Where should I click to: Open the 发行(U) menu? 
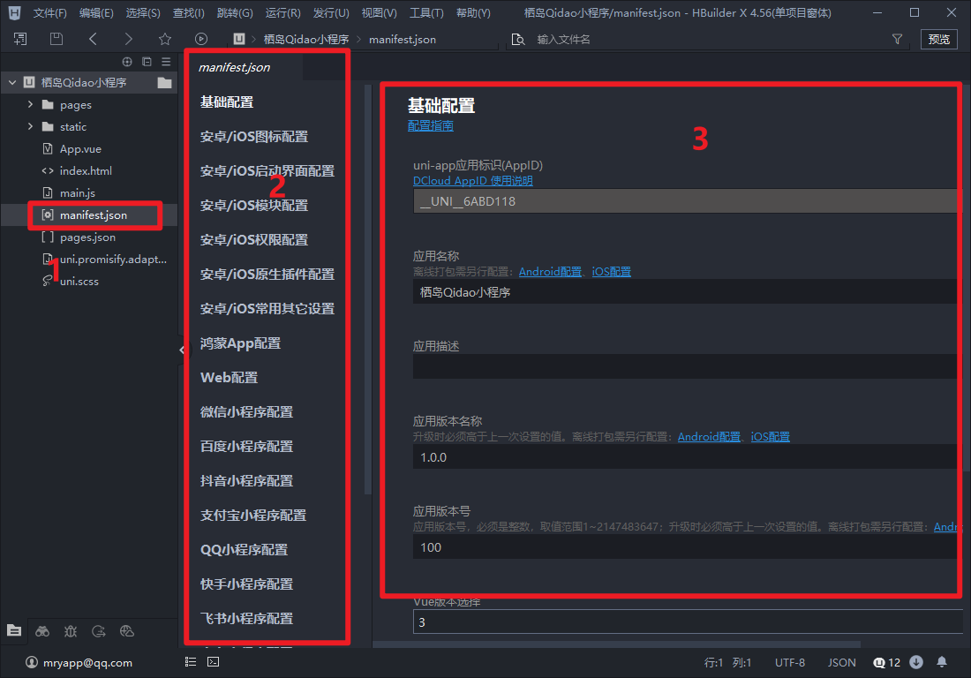(331, 13)
